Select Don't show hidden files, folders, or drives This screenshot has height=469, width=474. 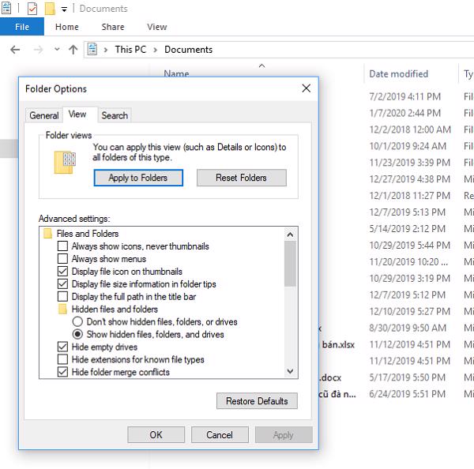(x=77, y=321)
